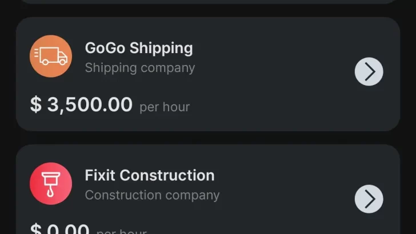
Task: Click the $ 0.00 rate amount
Action: click(x=60, y=229)
